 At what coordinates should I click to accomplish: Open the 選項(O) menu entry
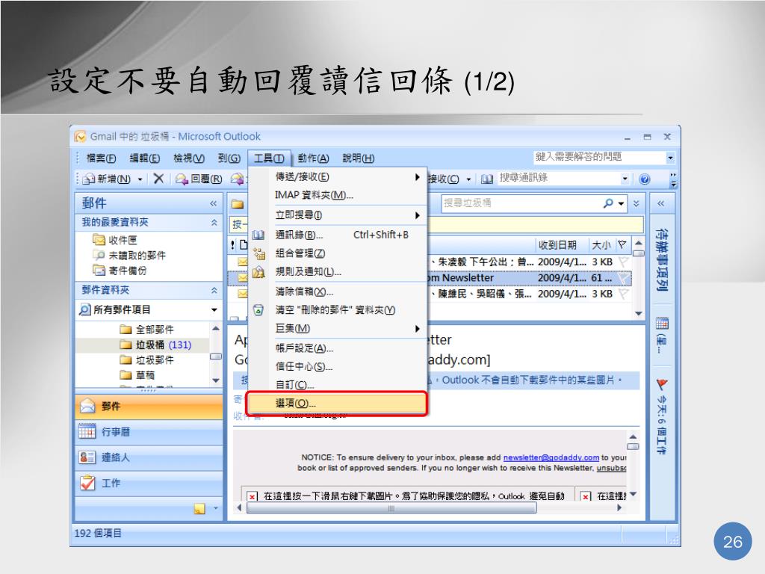[x=337, y=403]
